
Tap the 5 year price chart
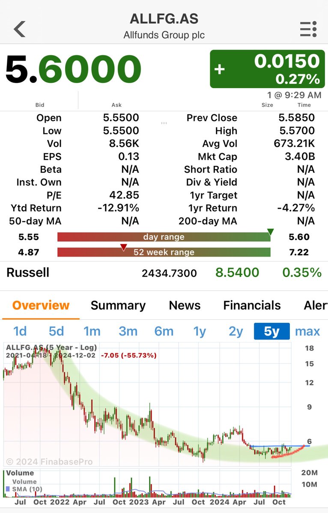point(147,404)
